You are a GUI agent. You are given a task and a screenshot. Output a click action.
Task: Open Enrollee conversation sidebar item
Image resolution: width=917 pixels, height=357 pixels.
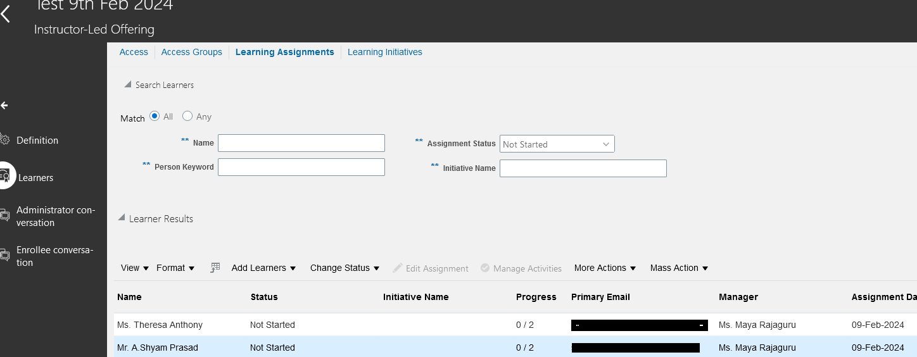click(x=55, y=256)
